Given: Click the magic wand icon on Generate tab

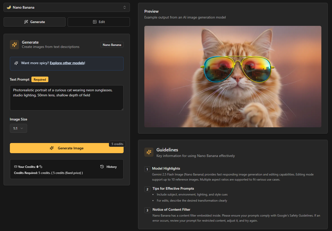Looking at the screenshot, I should 26,22.
